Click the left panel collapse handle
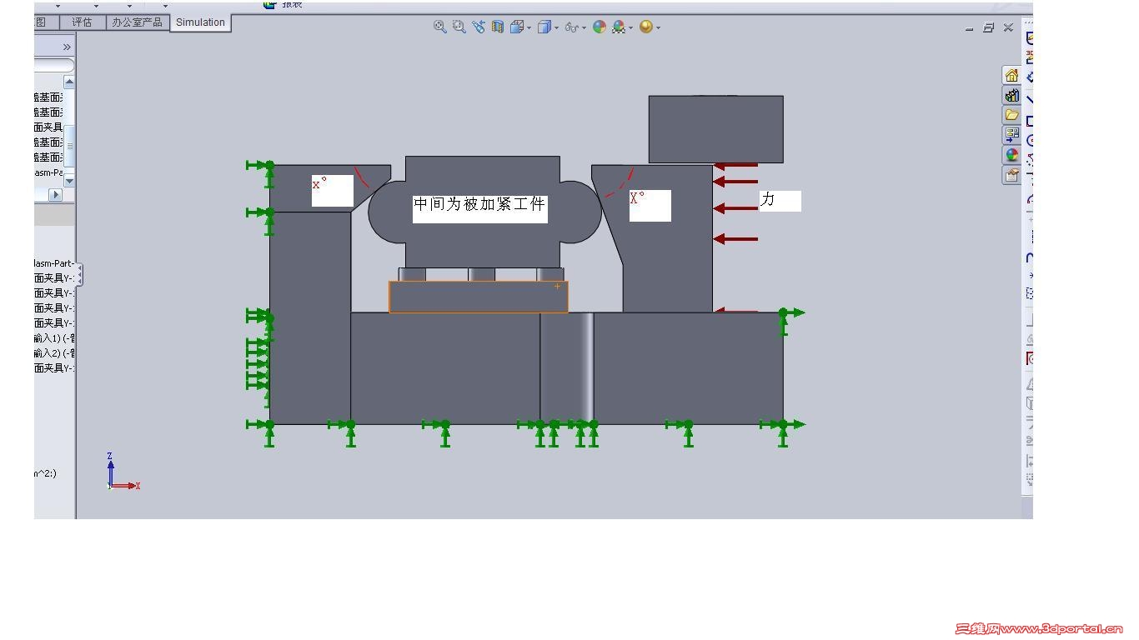1139x640 pixels. (x=80, y=276)
